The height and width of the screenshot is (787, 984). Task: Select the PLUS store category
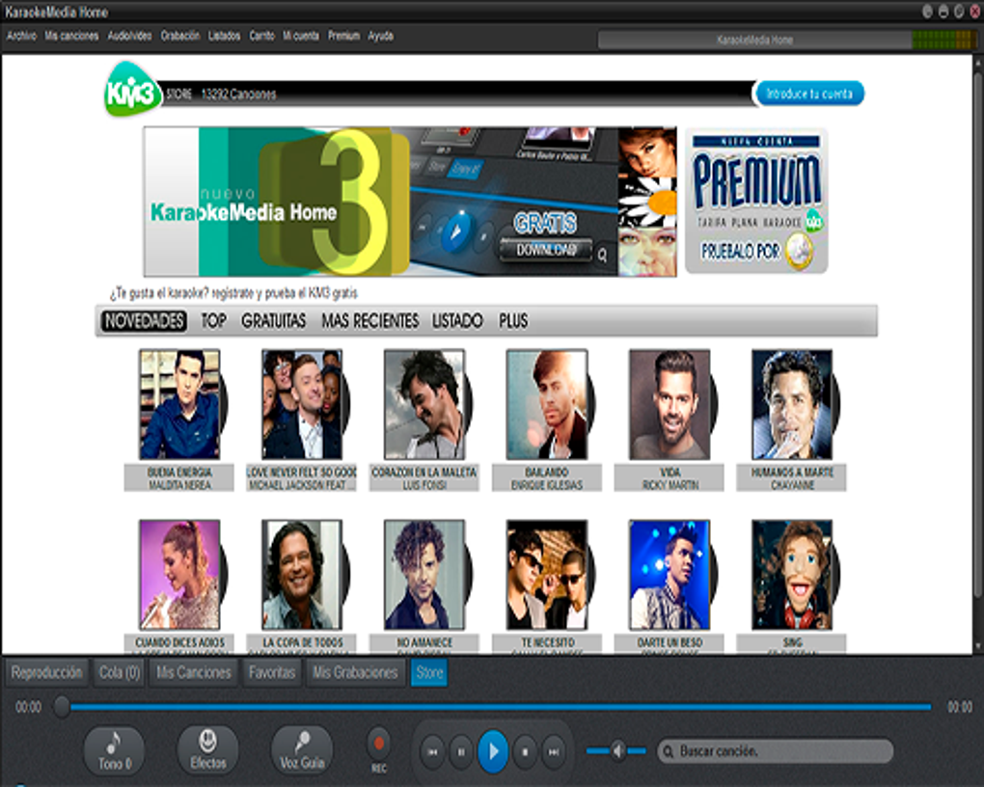click(x=513, y=321)
